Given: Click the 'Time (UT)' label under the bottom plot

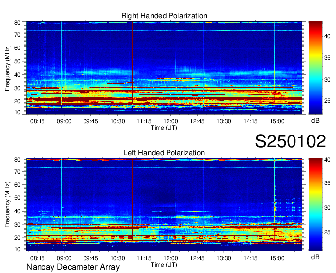Looking at the screenshot, I should [x=164, y=265].
